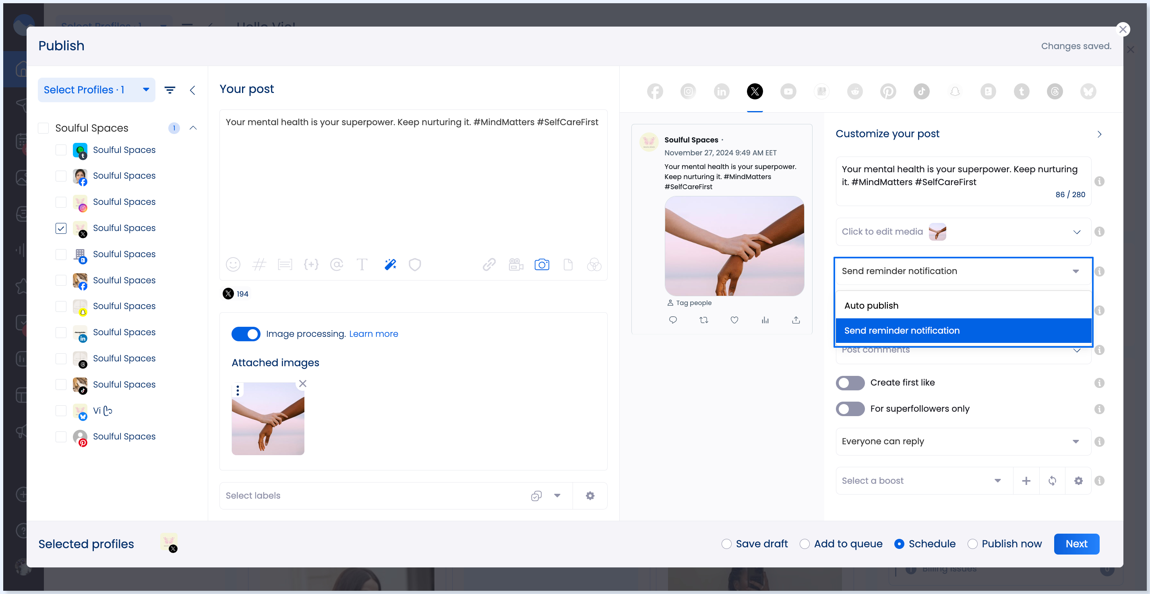Select the Add to queue option
This screenshot has height=594, width=1150.
coord(805,544)
